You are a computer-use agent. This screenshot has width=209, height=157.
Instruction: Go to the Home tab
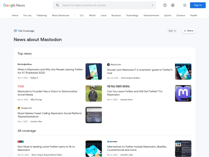coord(15,16)
